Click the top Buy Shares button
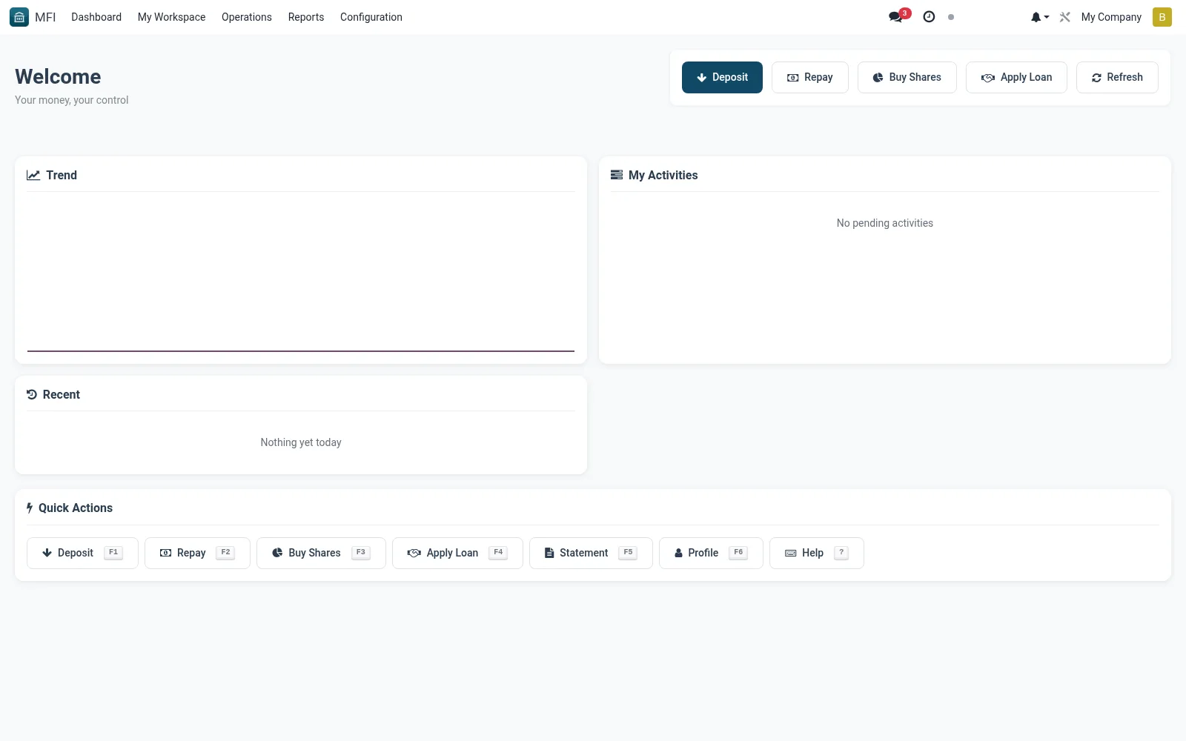This screenshot has width=1186, height=741. click(x=907, y=77)
